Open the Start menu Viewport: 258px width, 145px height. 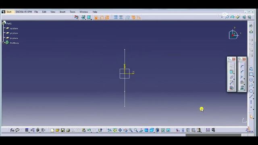tap(9, 12)
